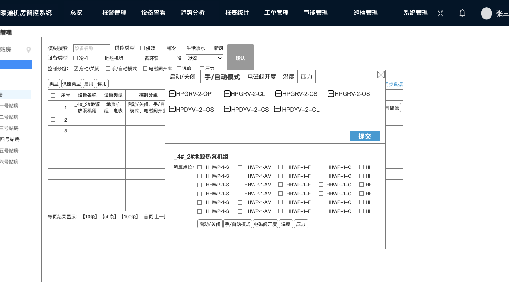This screenshot has height=298, width=509.
Task: Tick the 循环泵 checkbox
Action: (x=141, y=58)
